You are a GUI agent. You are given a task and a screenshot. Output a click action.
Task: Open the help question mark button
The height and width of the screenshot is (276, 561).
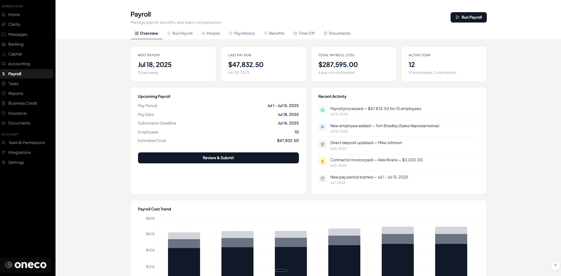[555, 265]
